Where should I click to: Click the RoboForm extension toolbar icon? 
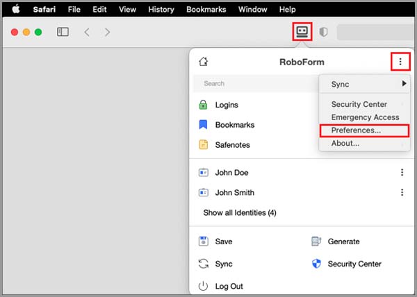pyautogui.click(x=302, y=32)
